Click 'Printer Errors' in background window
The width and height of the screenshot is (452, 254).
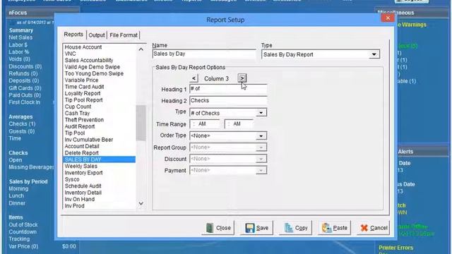395,248
